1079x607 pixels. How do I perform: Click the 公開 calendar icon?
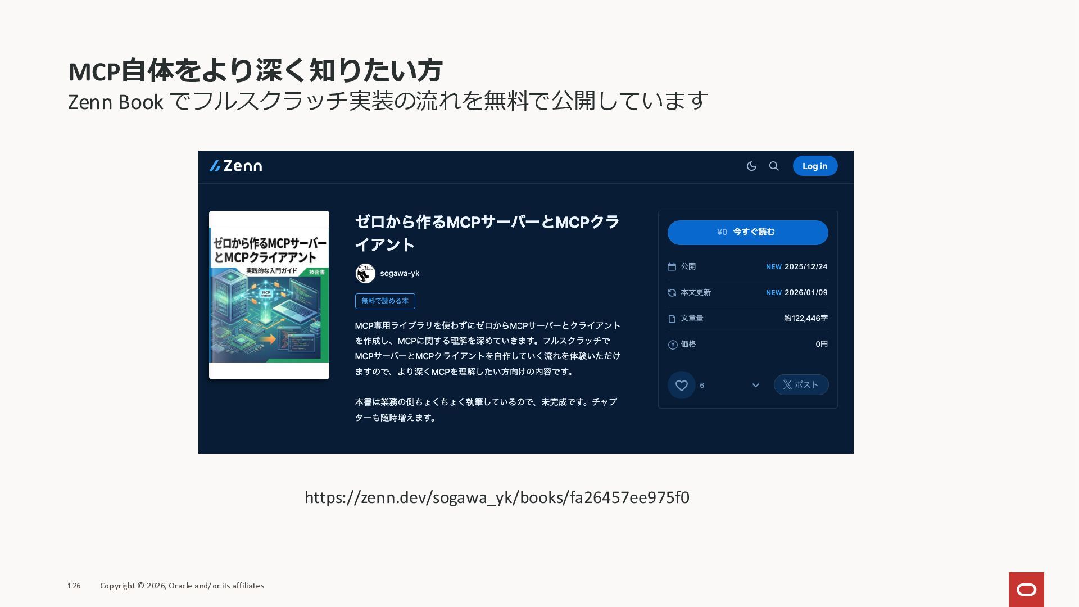[x=672, y=267]
